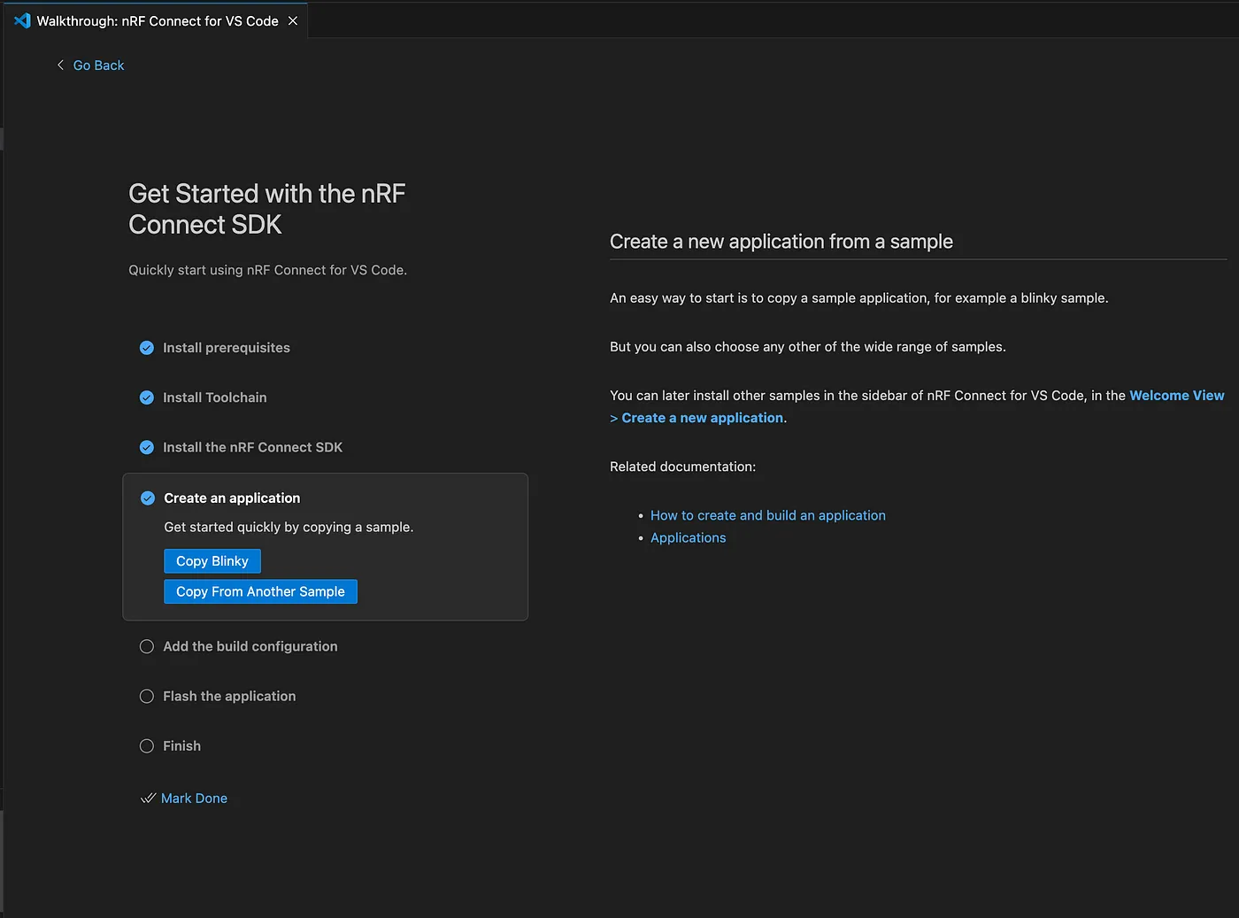This screenshot has width=1239, height=918.
Task: Click the Mark Done link
Action: point(194,798)
